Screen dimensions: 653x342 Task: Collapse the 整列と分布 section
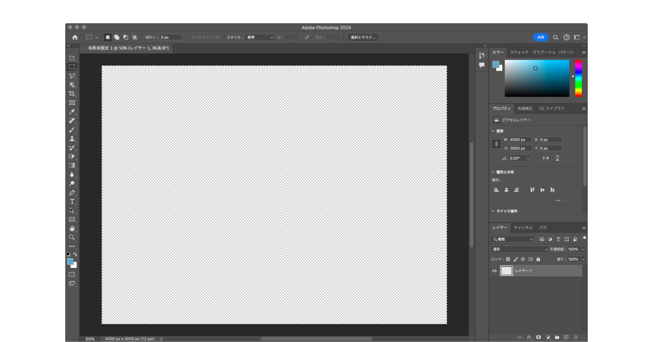[493, 172]
